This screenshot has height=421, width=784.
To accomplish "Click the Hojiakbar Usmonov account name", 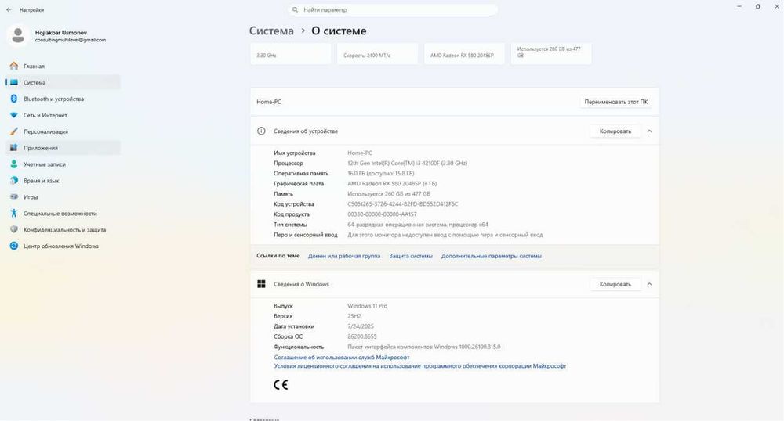I will tap(61, 32).
